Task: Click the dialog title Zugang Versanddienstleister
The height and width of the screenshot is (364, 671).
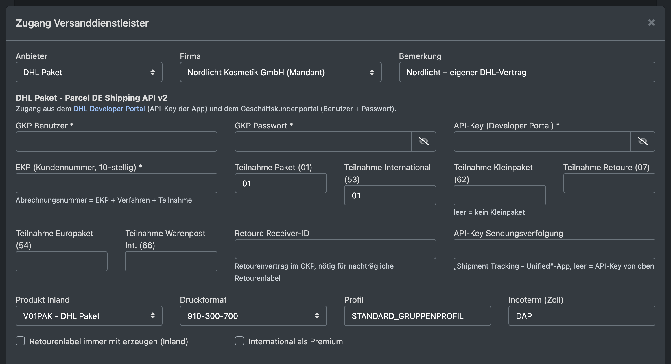Action: point(82,23)
